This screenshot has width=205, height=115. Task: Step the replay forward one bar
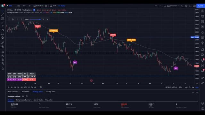pos(43,19)
